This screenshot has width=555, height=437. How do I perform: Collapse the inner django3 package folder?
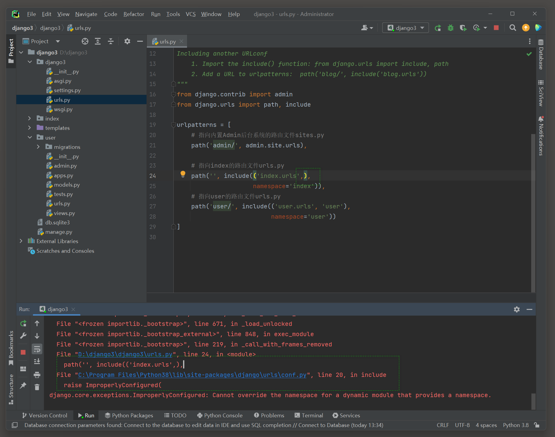30,62
